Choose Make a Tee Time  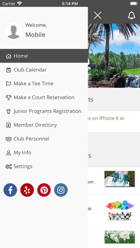pos(44,83)
